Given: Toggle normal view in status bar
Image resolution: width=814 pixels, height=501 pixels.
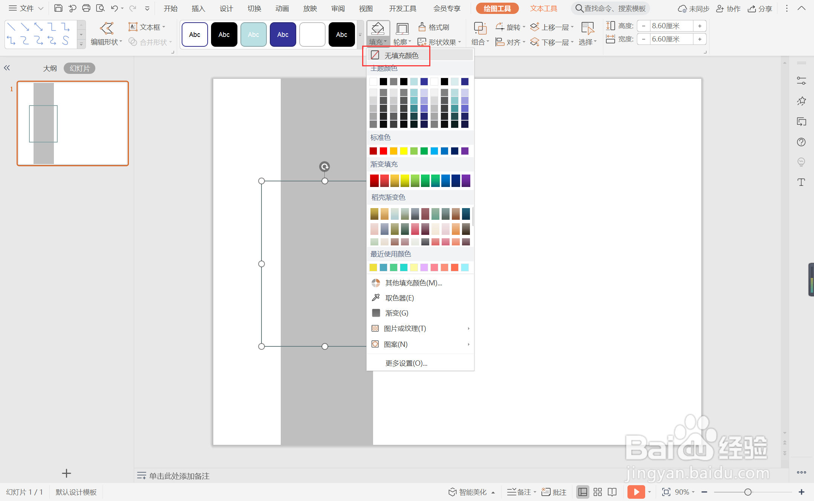Looking at the screenshot, I should click(583, 492).
